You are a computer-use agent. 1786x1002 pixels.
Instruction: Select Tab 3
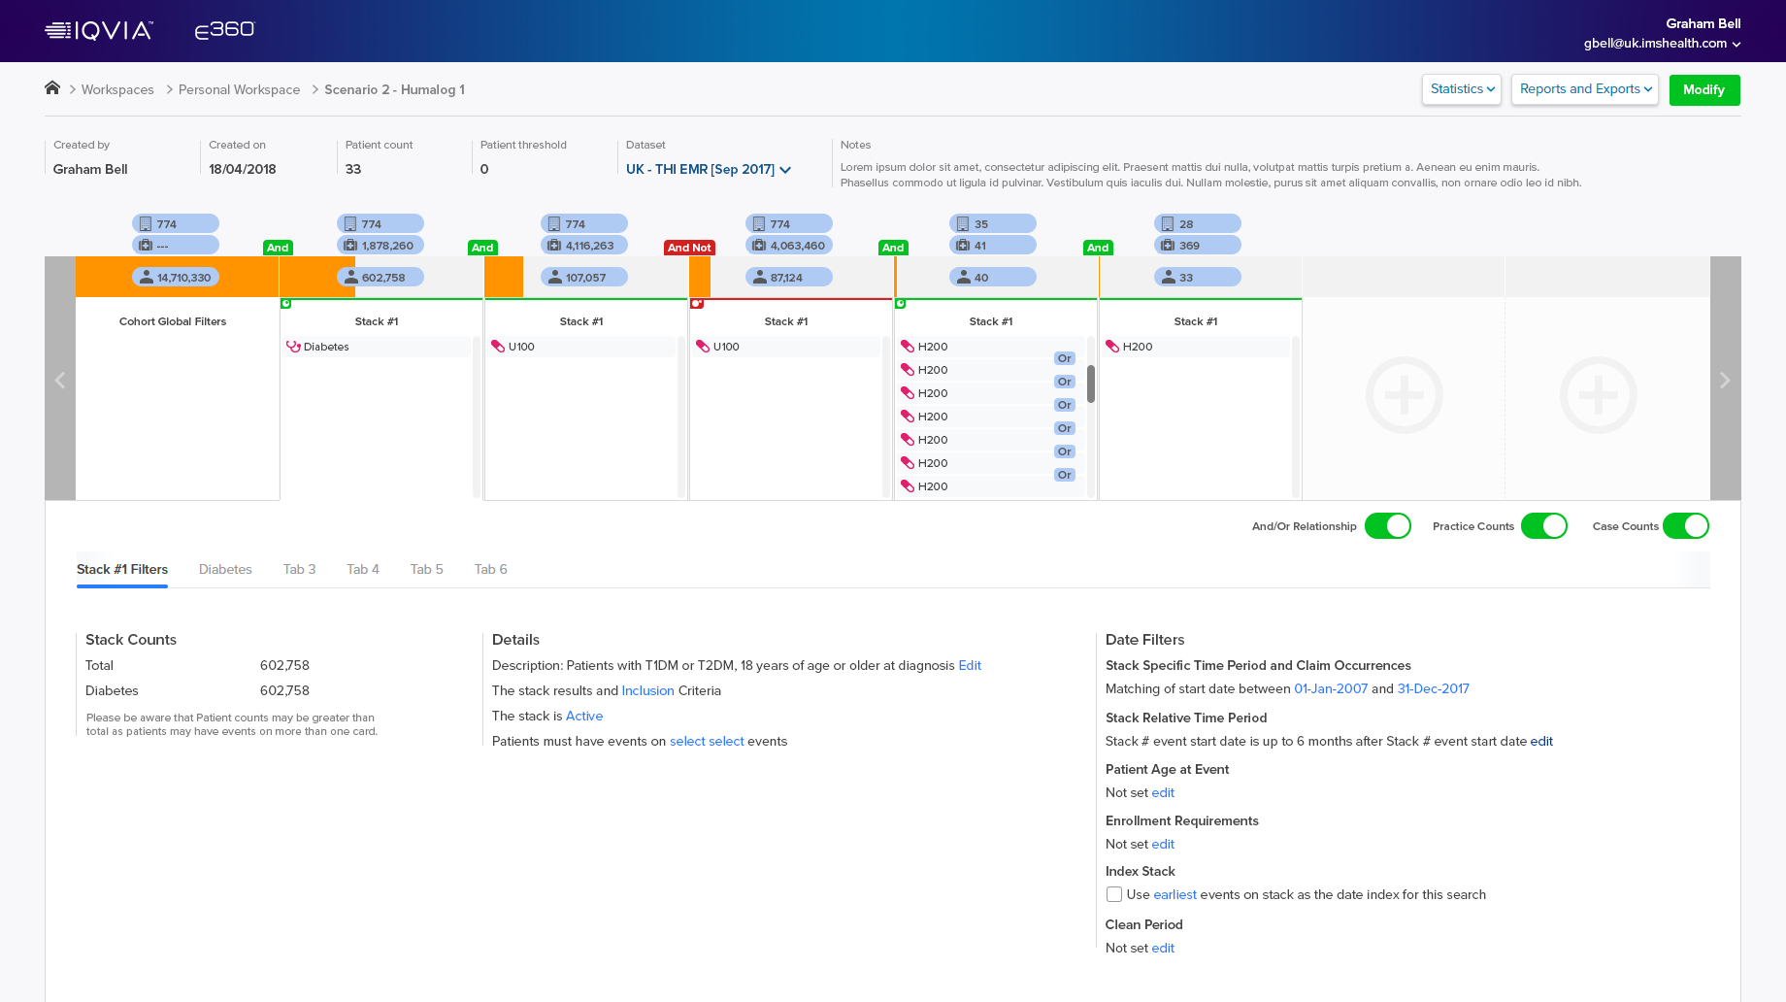(299, 569)
